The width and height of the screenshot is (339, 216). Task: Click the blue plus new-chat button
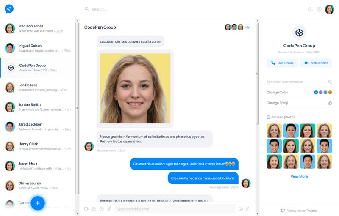pyautogui.click(x=38, y=203)
